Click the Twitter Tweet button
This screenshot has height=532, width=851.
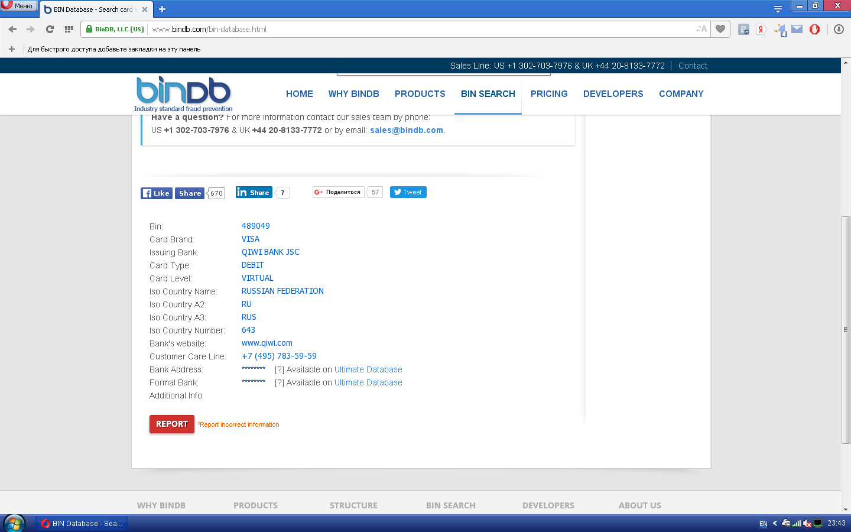[408, 192]
